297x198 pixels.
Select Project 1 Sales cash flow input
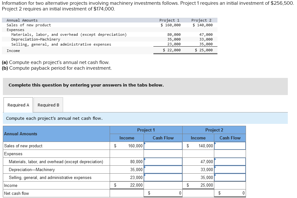point(163,146)
